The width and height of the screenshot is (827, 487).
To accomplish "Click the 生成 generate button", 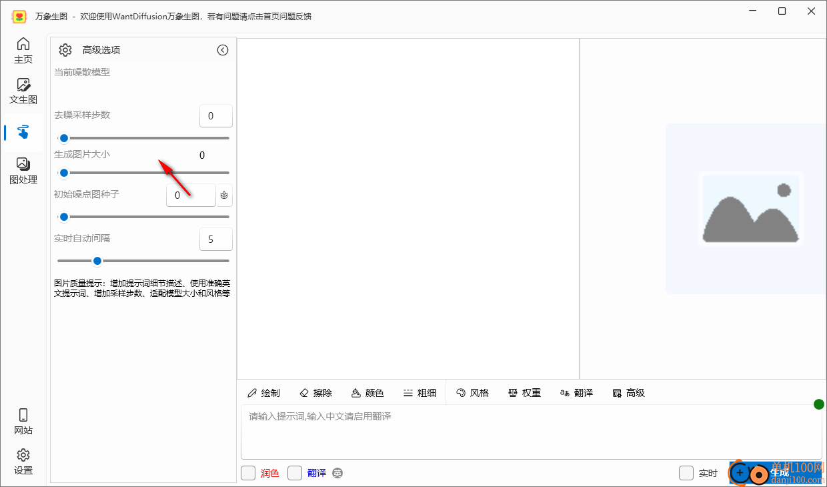I will 776,473.
